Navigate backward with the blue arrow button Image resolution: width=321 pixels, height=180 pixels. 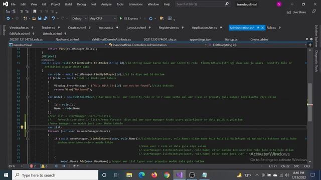(8, 18)
